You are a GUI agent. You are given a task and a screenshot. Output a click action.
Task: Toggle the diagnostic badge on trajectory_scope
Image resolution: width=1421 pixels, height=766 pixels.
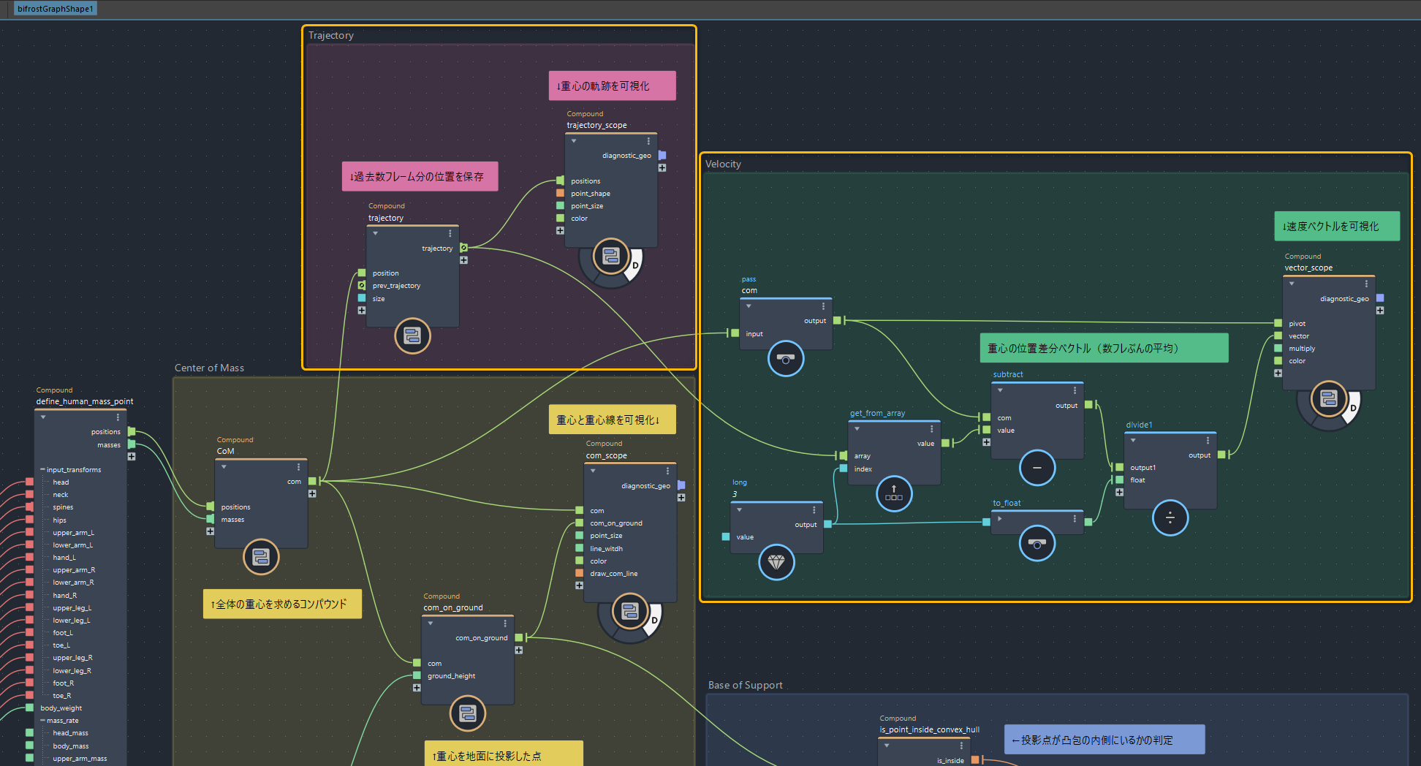(635, 265)
